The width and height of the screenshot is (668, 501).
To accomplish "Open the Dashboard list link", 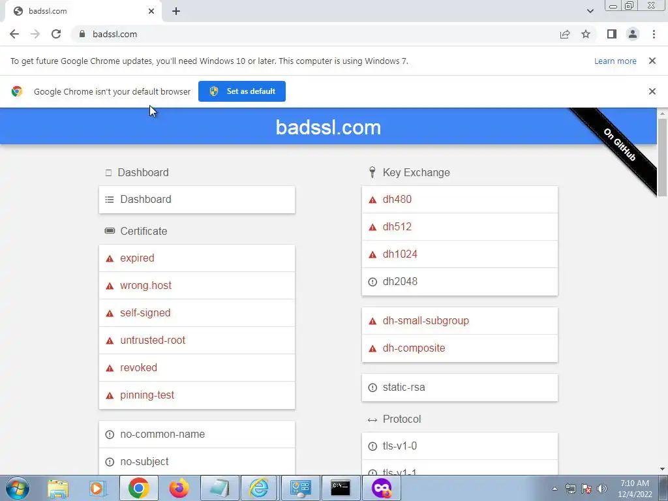I will coord(197,200).
